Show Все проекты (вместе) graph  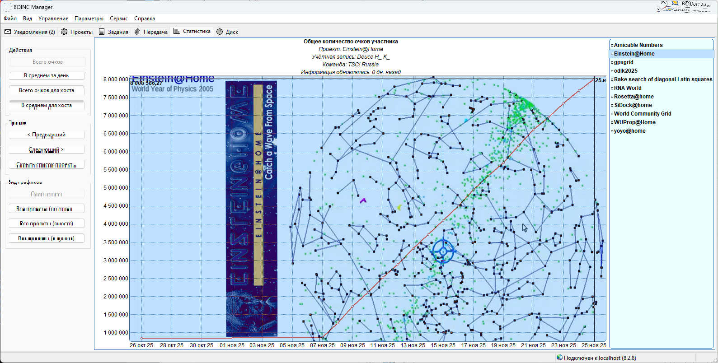pos(47,223)
